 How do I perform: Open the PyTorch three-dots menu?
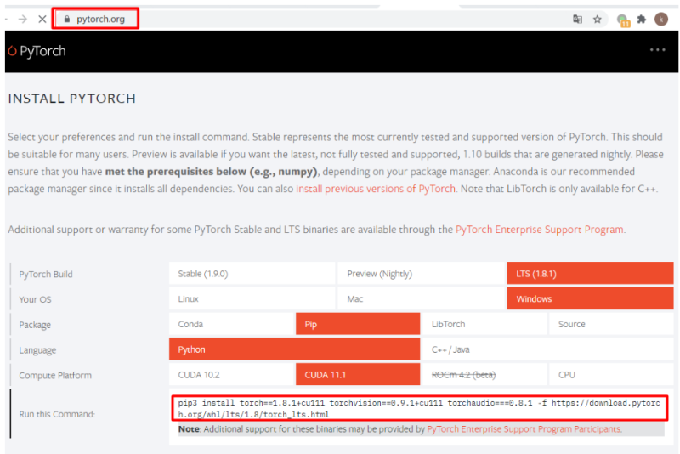657,50
